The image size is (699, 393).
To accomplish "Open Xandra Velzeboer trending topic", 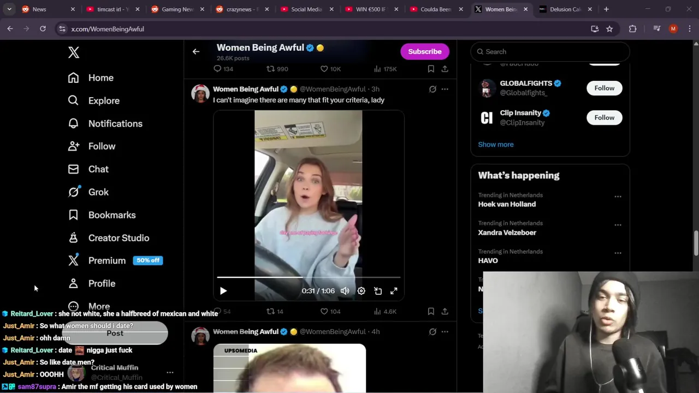I will [x=507, y=233].
